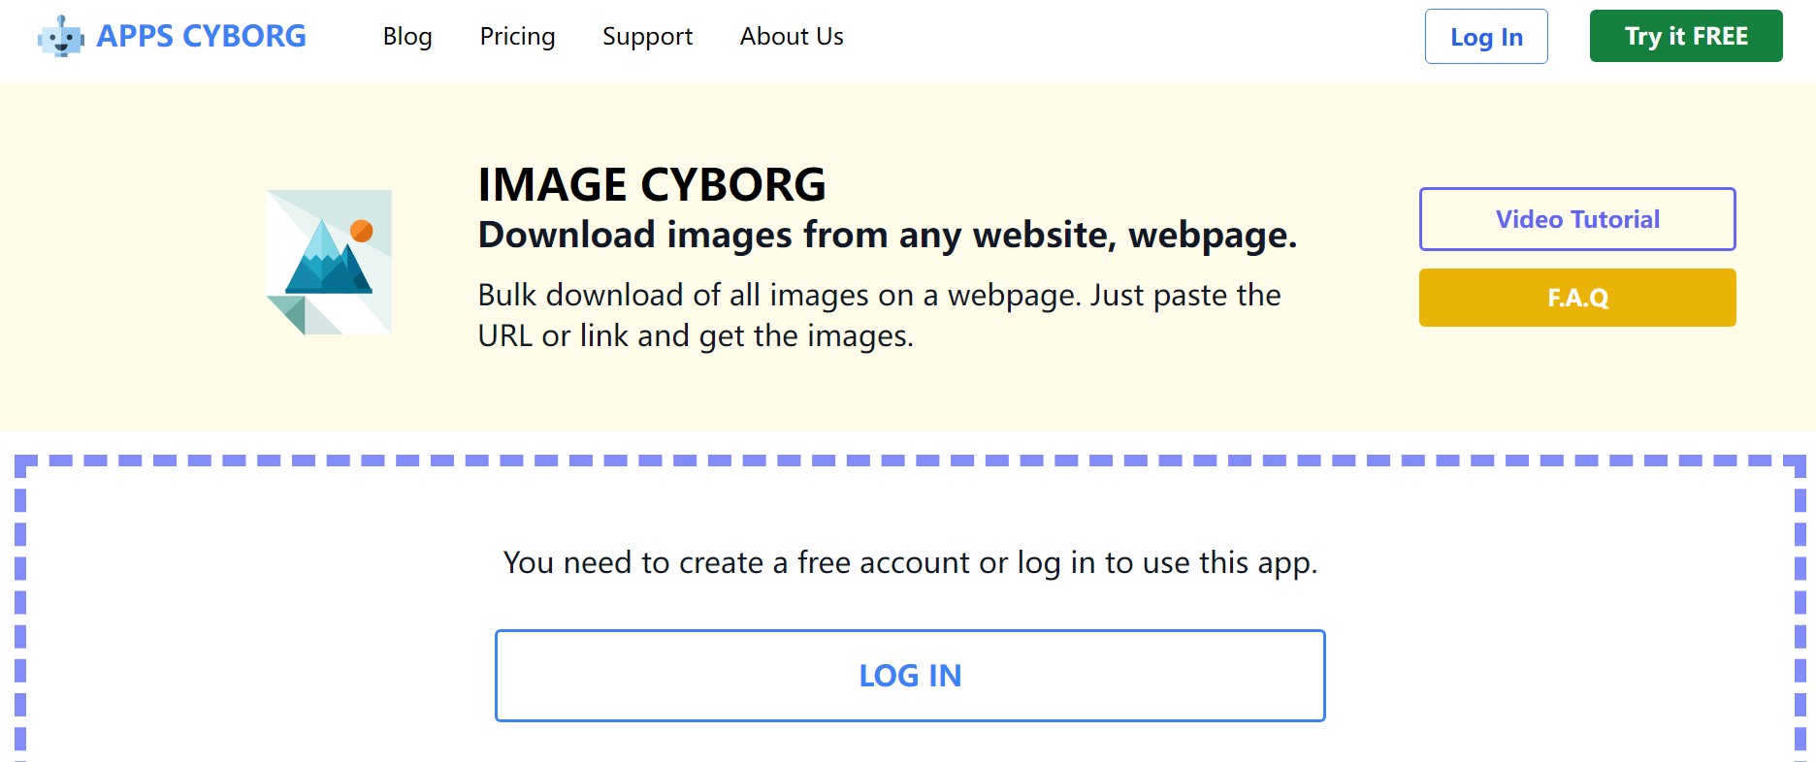Image resolution: width=1816 pixels, height=762 pixels.
Task: Click the yellow F.A.Q banner
Action: (1576, 298)
